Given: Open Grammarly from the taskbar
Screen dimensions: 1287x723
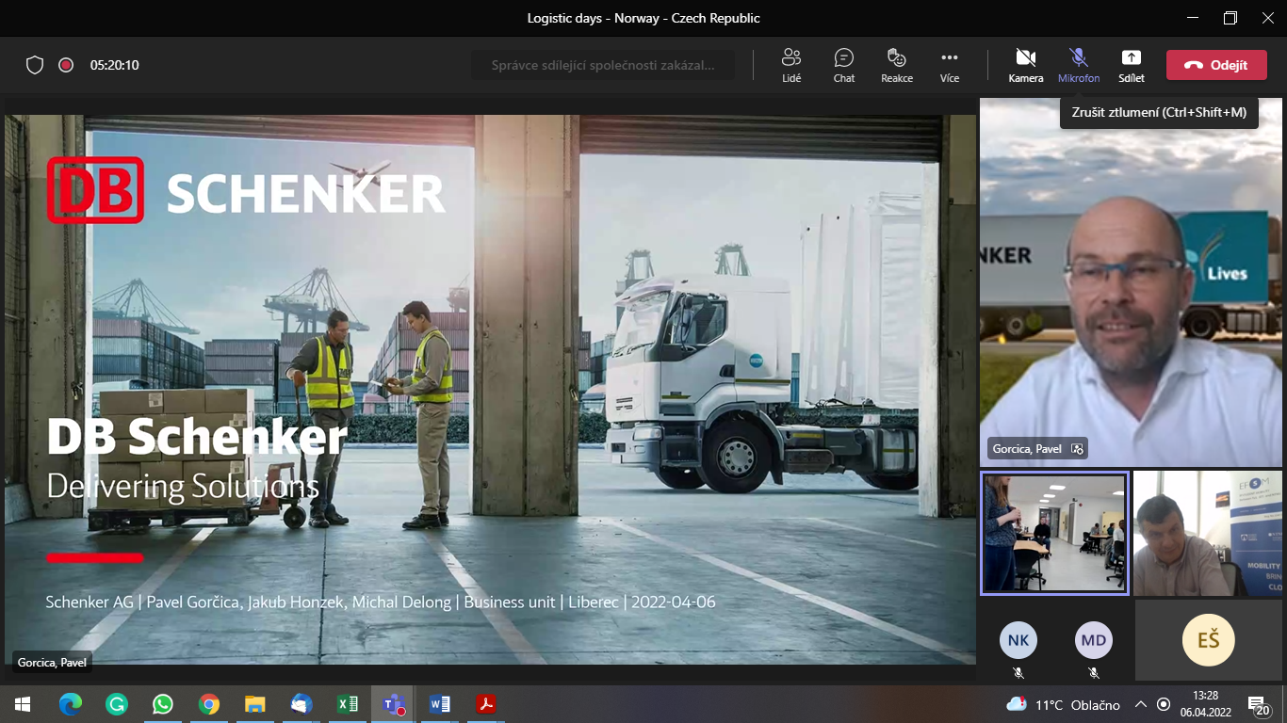Looking at the screenshot, I should pos(117,703).
